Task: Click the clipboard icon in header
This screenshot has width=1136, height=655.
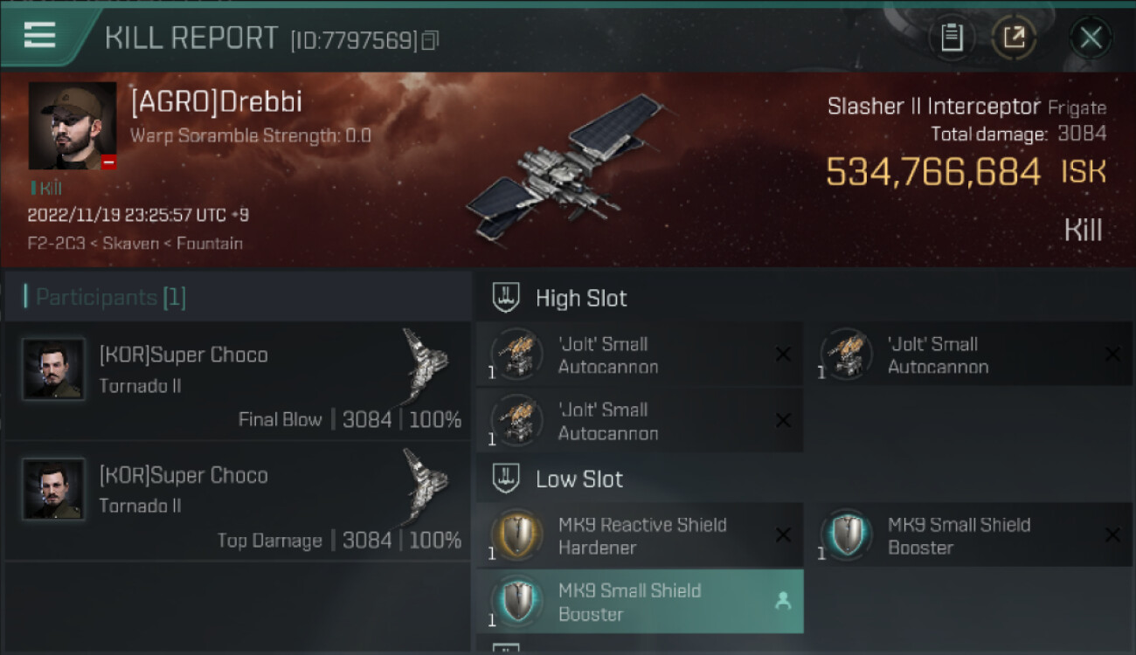Action: [x=952, y=38]
